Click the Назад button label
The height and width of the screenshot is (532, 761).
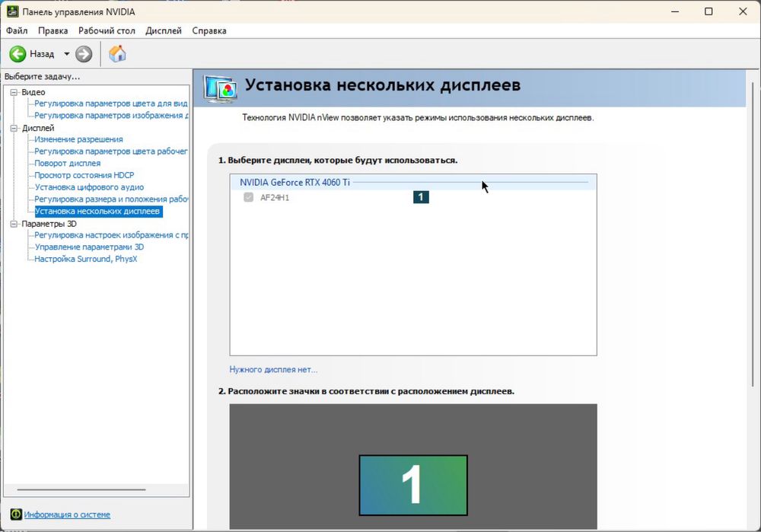[42, 54]
